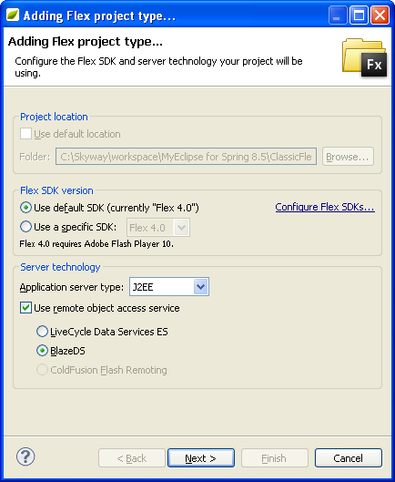Viewport: 395px width, 482px height.
Task: Click the Next button
Action: click(x=201, y=458)
